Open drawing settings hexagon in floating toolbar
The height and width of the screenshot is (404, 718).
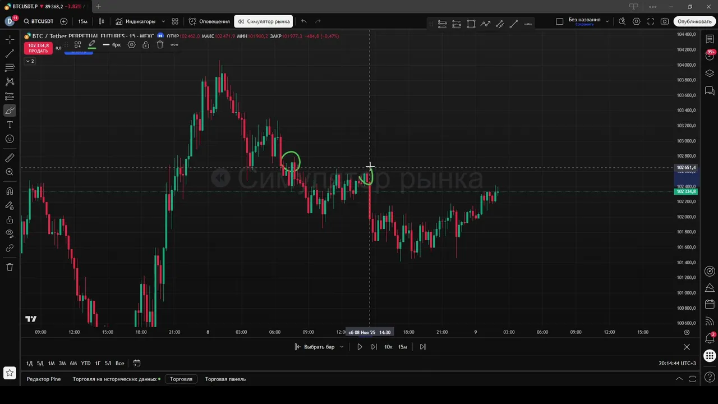[131, 44]
